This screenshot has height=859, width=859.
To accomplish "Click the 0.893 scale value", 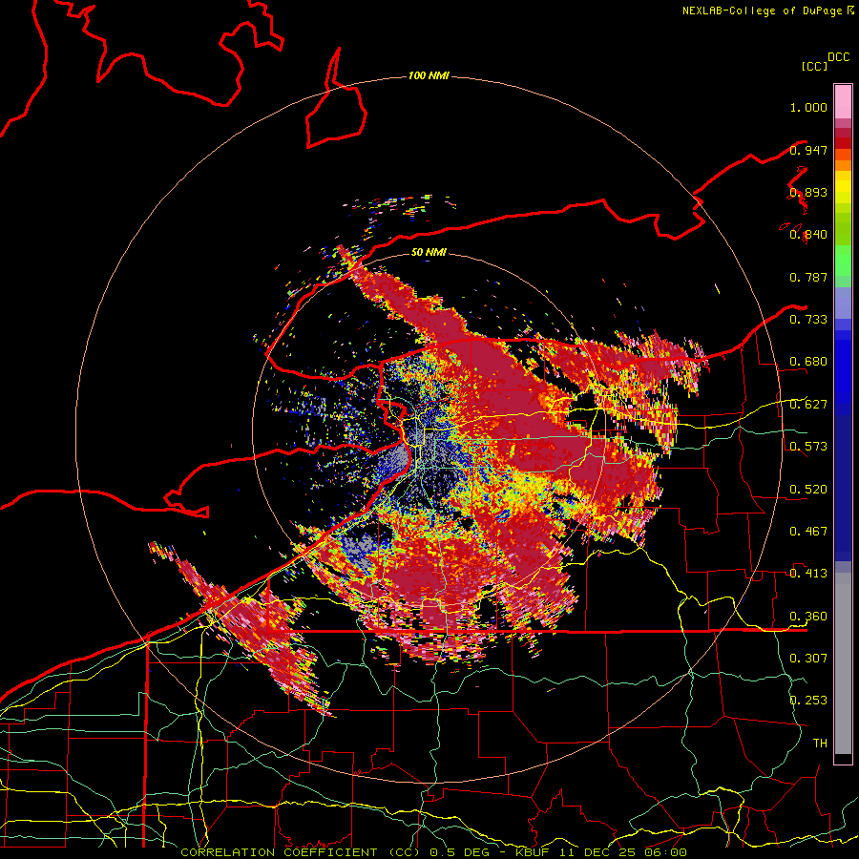I will 808,192.
